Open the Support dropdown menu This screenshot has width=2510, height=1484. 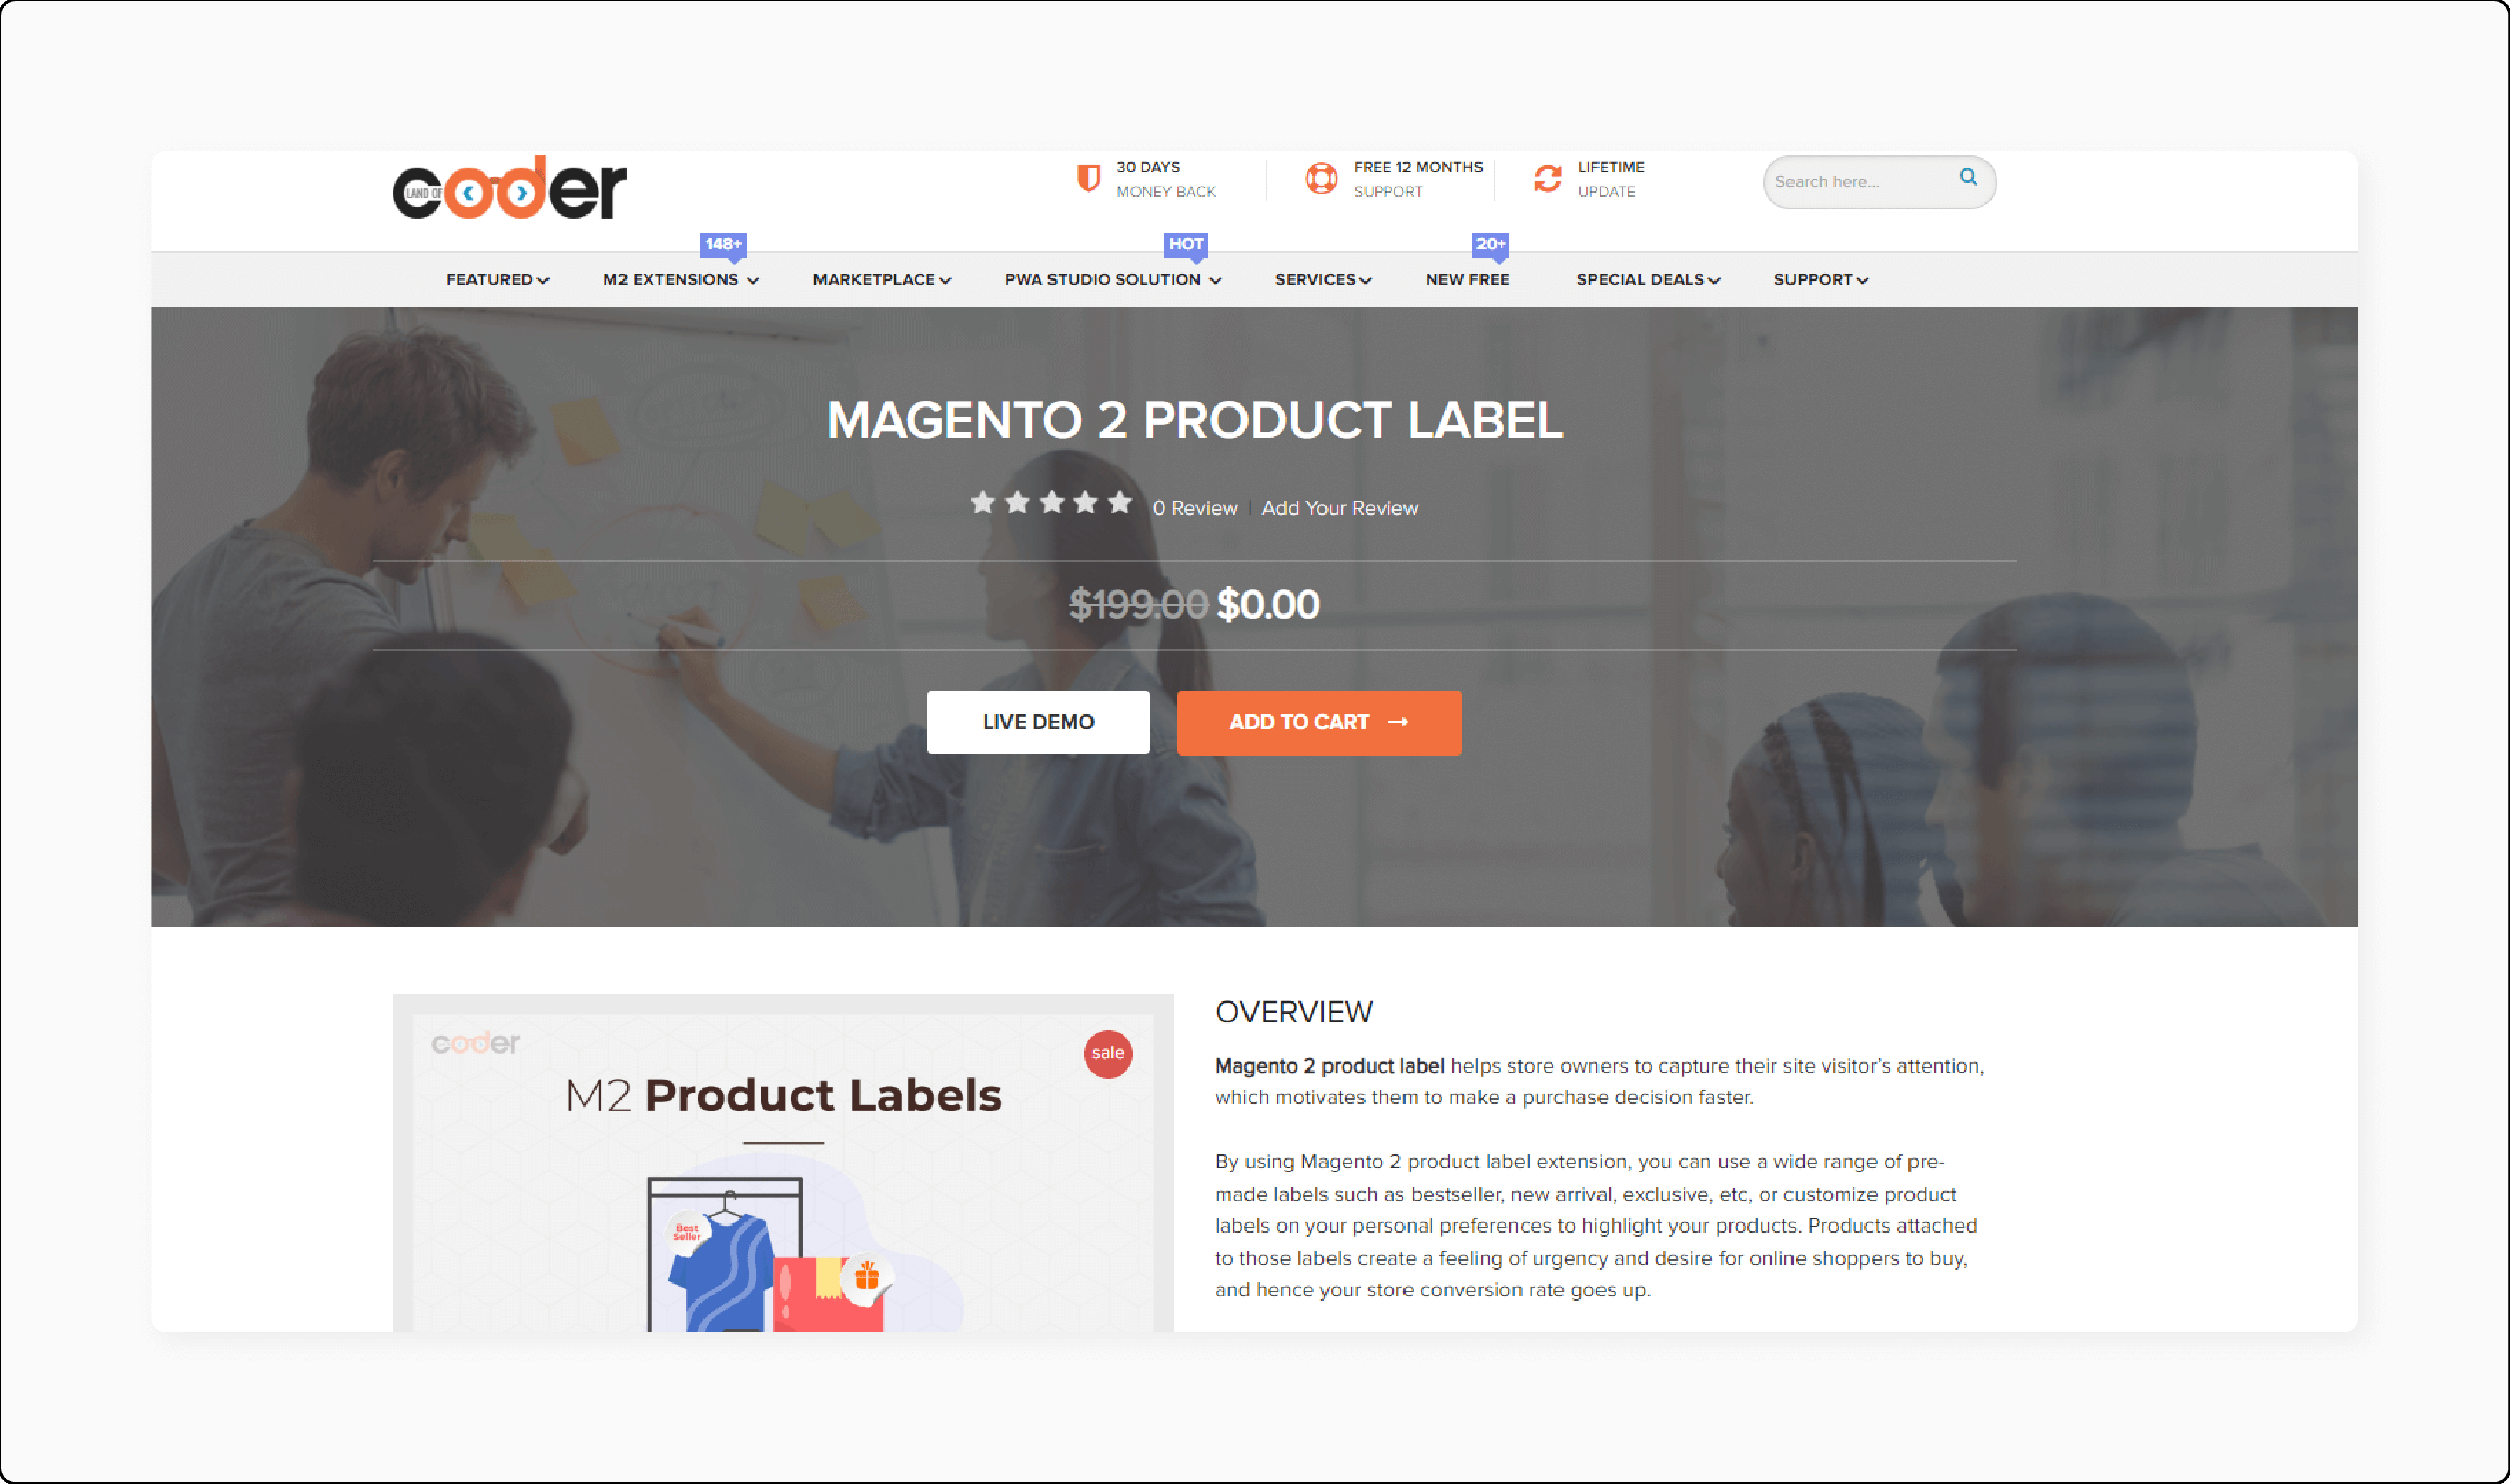tap(1817, 277)
